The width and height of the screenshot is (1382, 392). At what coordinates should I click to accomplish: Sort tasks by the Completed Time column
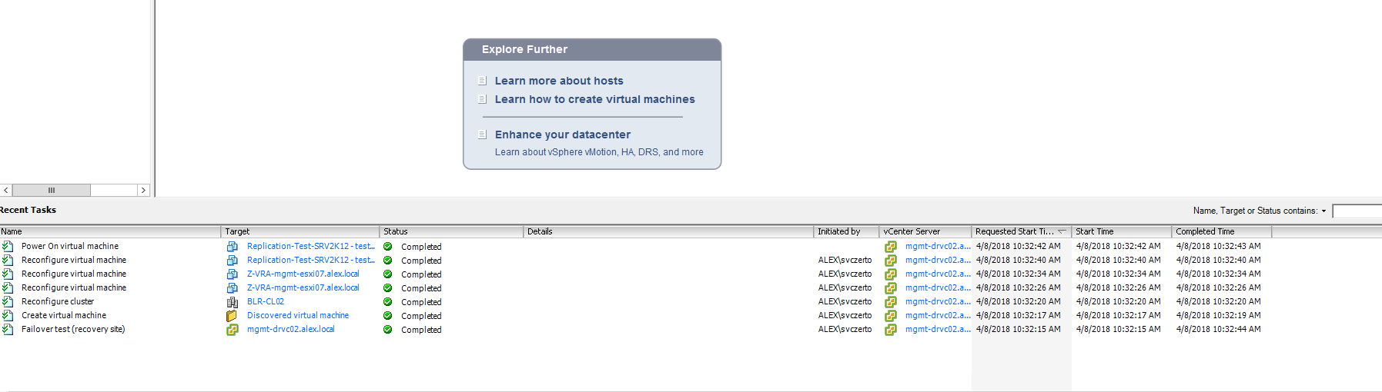[1220, 231]
